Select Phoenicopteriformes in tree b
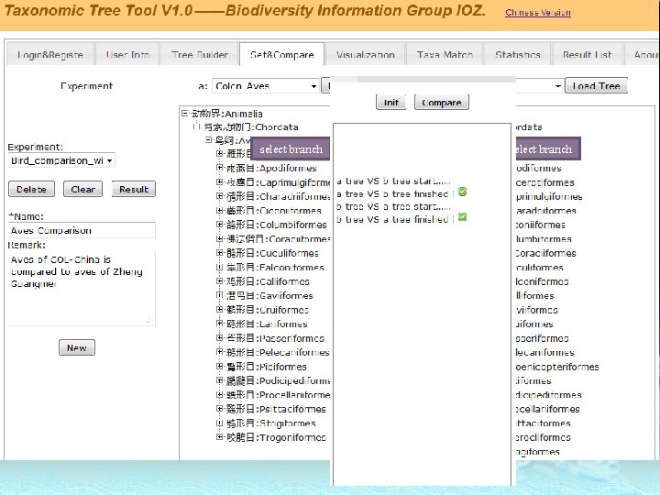The image size is (660, 495). (x=557, y=367)
